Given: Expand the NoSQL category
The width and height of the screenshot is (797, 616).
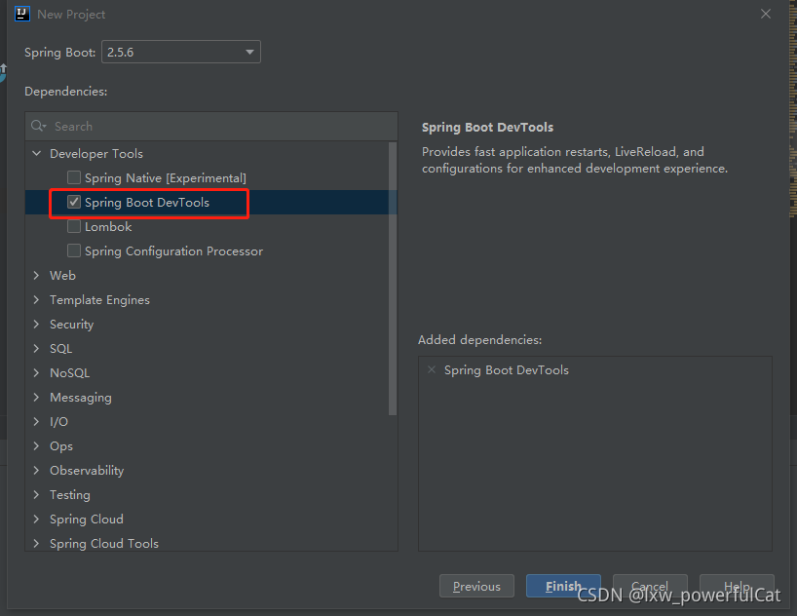Looking at the screenshot, I should [37, 373].
